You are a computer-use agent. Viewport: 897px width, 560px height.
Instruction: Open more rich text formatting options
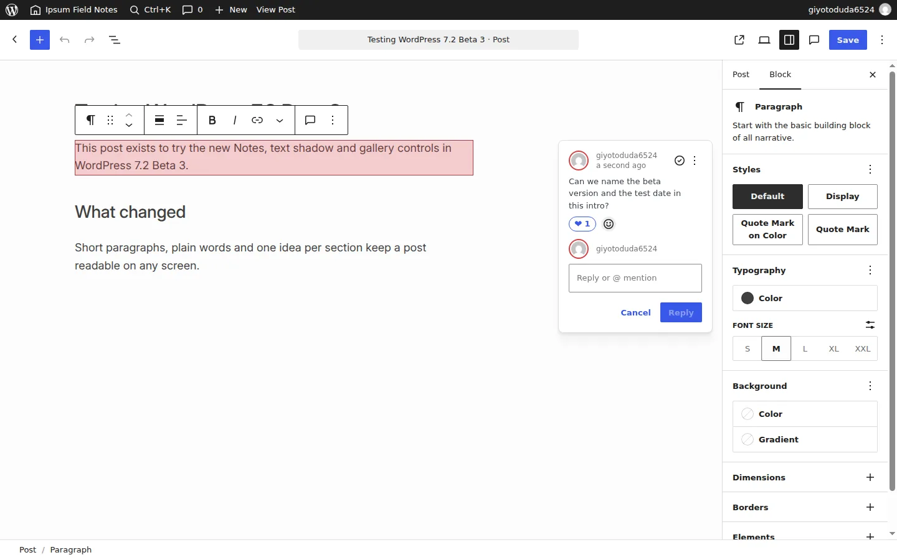point(280,120)
